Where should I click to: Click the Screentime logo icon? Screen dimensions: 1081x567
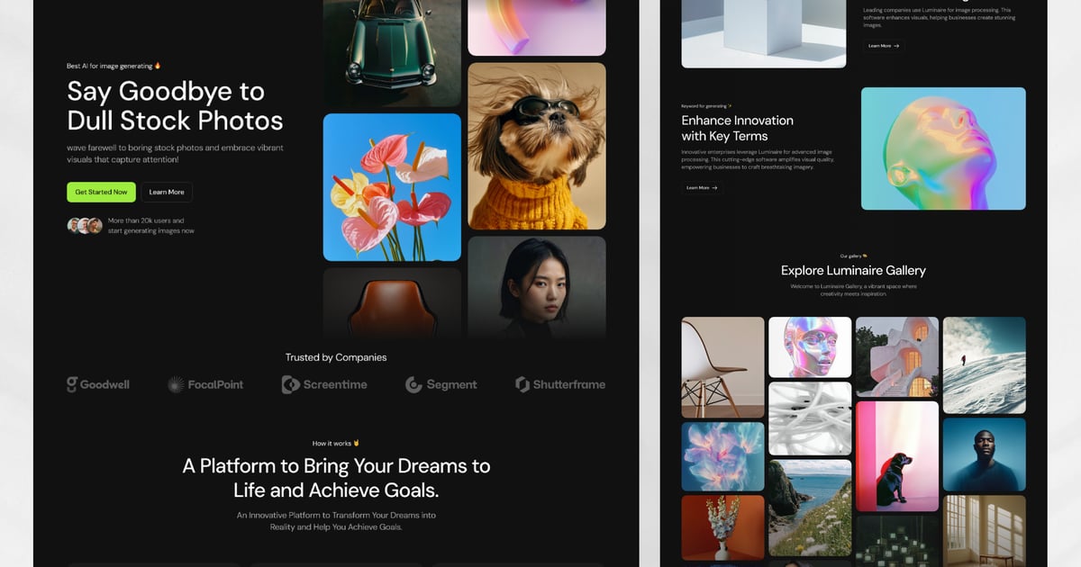pos(290,385)
